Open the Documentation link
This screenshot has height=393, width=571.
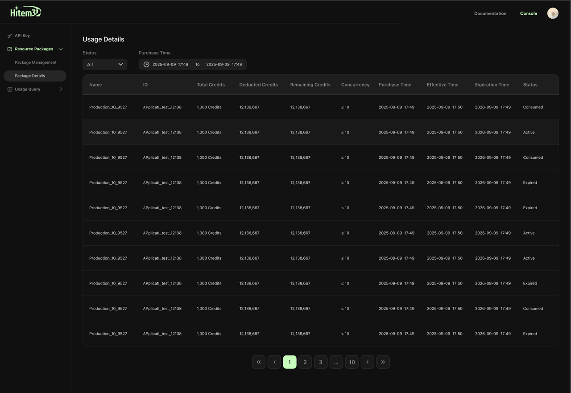pos(490,13)
